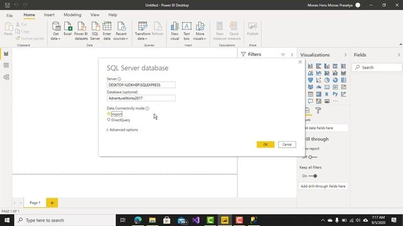Screen dimensions: 403x226
Task: Collapse the Fields pane chevron
Action: 399,55
